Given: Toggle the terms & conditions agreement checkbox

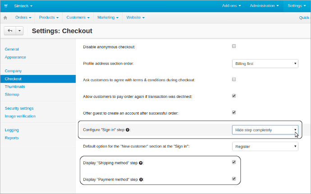Looking at the screenshot, I should click(x=233, y=79).
